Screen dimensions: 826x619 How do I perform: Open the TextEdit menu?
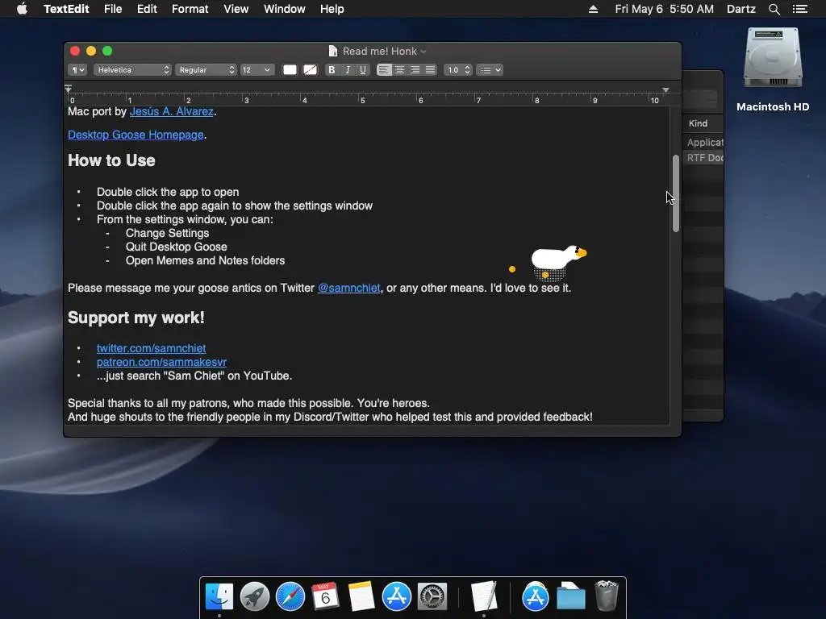point(66,9)
